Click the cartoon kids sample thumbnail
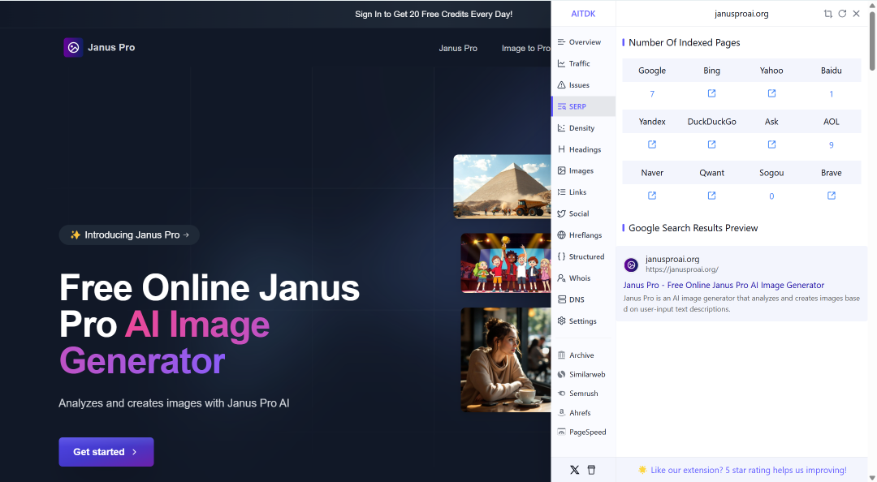 506,263
